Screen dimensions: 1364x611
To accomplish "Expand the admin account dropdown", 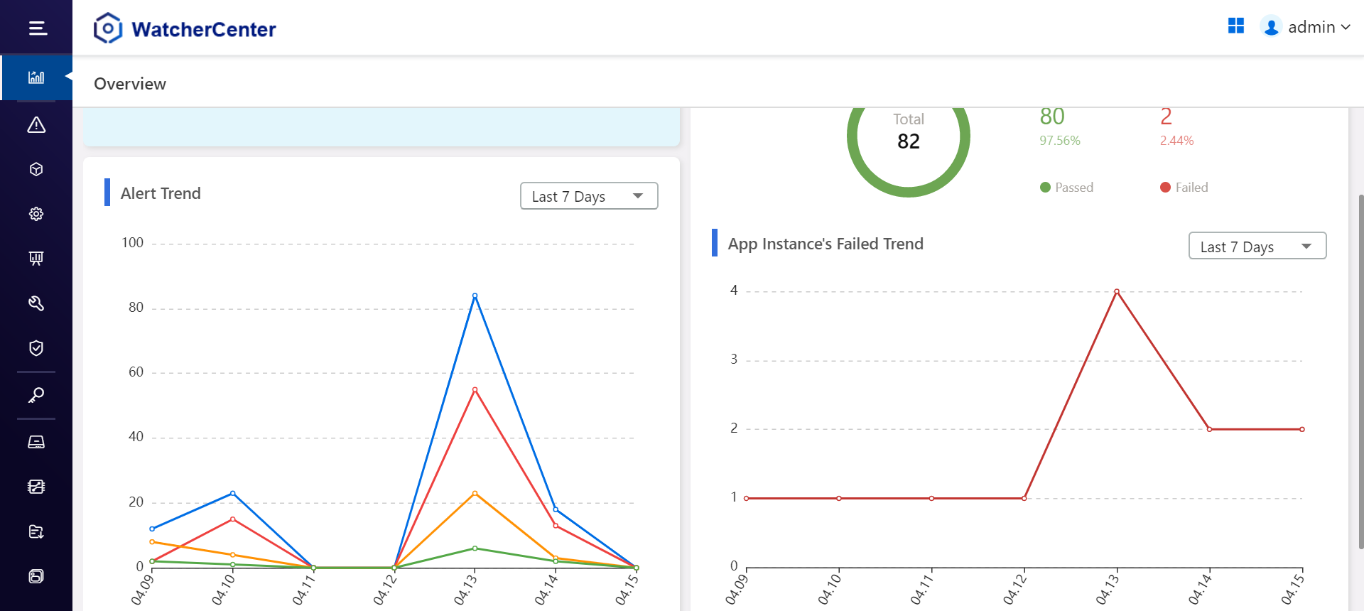I will pyautogui.click(x=1319, y=27).
